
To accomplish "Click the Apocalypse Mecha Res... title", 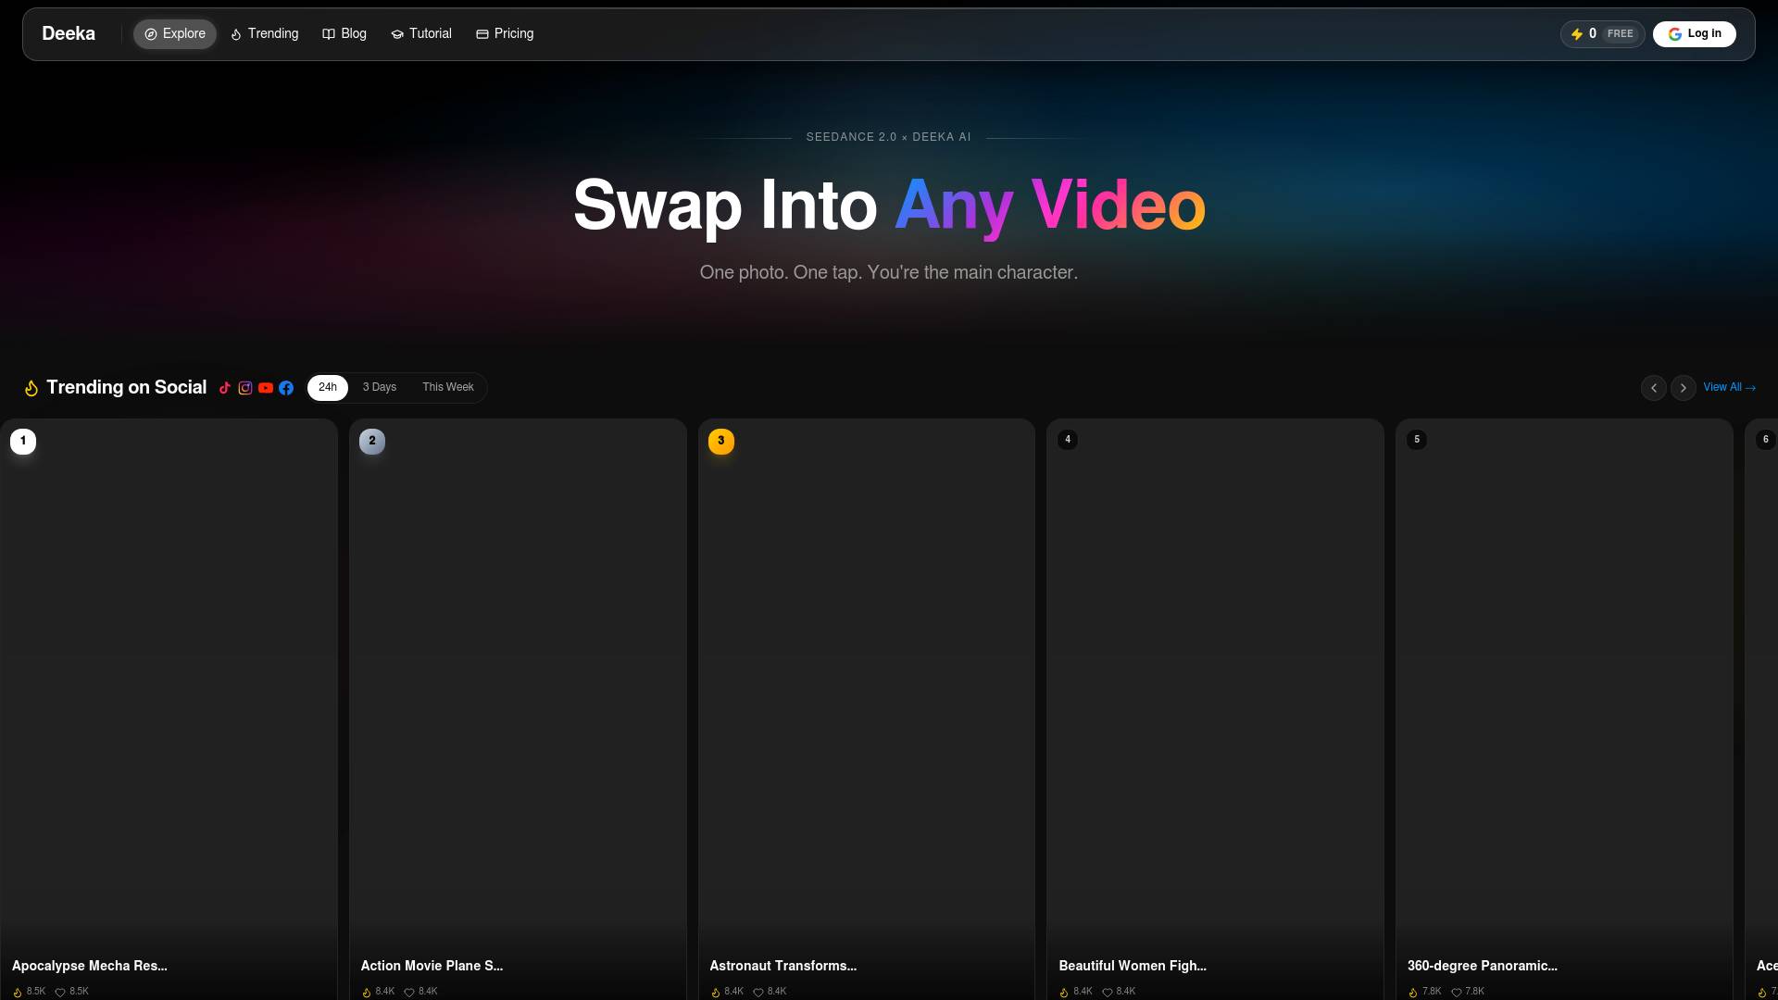I will tap(90, 966).
